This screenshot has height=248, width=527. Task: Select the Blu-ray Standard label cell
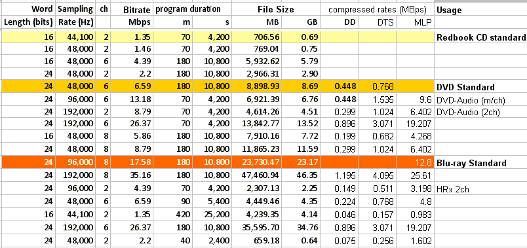tap(481, 163)
